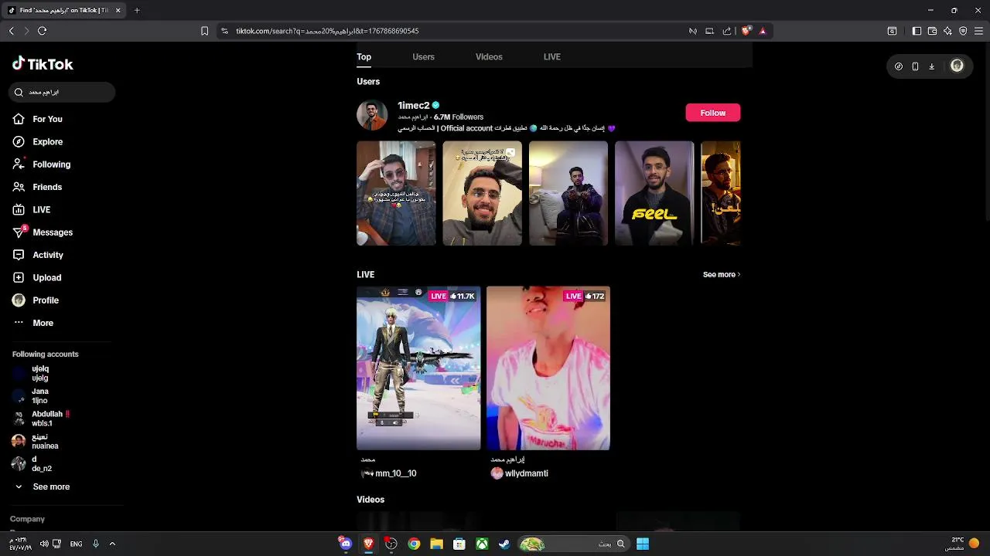
Task: Click the Get Coins icon
Action: tap(899, 66)
